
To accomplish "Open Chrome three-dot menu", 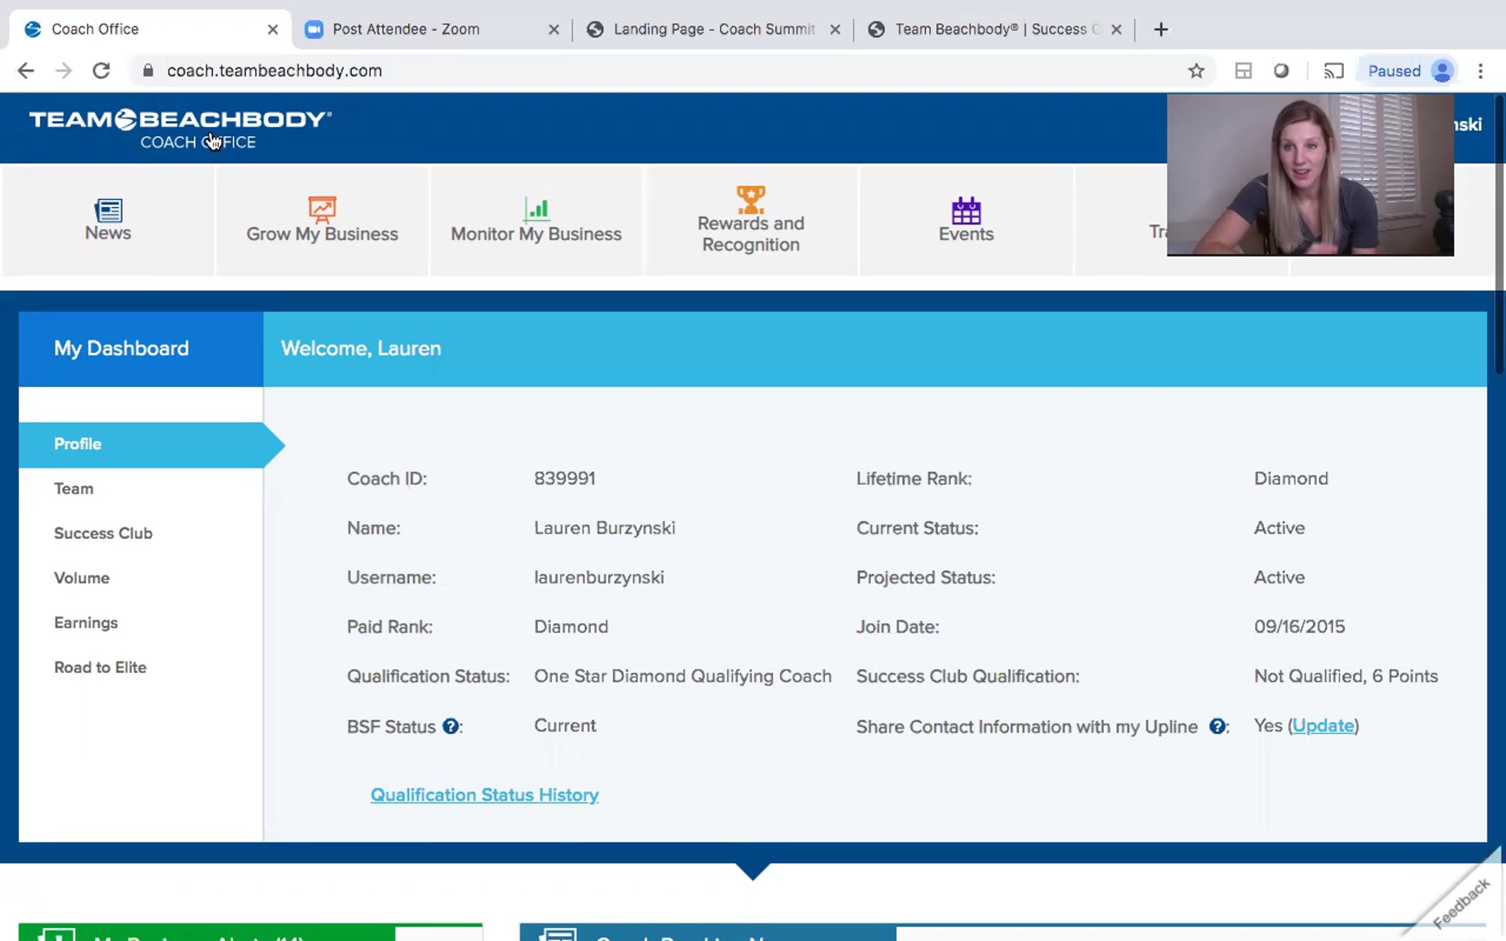I will (1480, 71).
